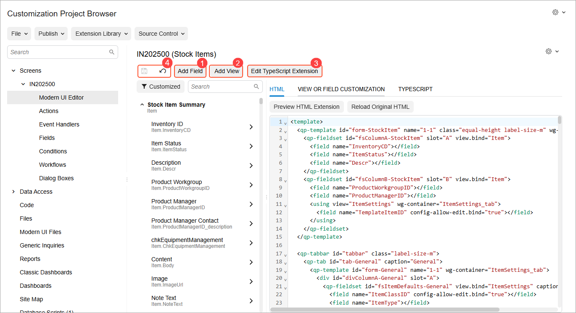Image resolution: width=576 pixels, height=313 pixels.
Task: Open the Source Control dropdown
Action: [161, 34]
